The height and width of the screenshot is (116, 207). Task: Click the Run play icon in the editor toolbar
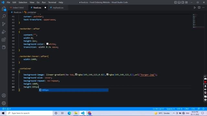click(195, 8)
